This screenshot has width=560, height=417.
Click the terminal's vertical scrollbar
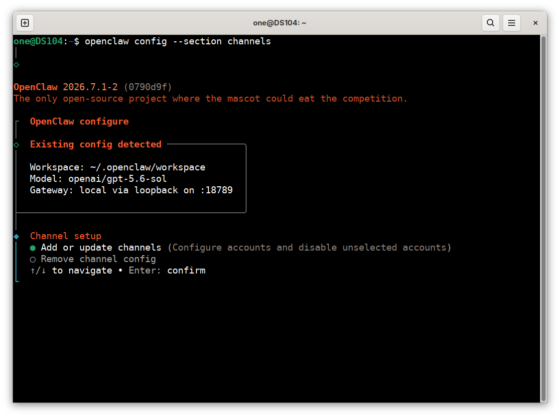click(x=543, y=219)
